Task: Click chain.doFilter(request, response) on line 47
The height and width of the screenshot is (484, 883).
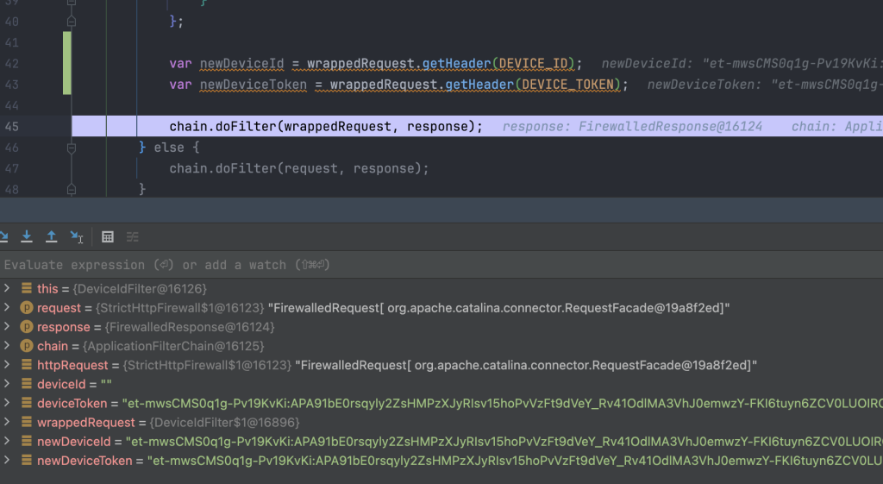Action: point(299,168)
